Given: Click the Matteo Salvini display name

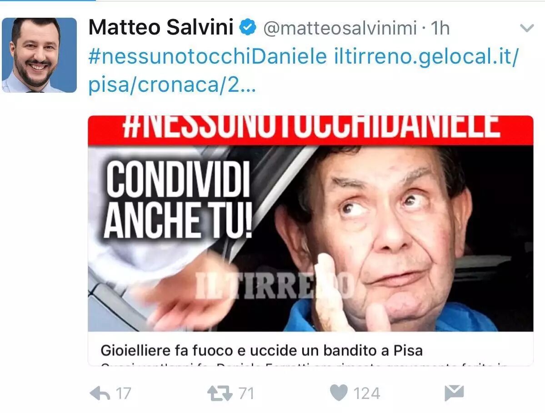Looking at the screenshot, I should [x=161, y=27].
